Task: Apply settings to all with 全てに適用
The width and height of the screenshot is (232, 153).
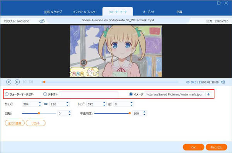Action: 15,123
